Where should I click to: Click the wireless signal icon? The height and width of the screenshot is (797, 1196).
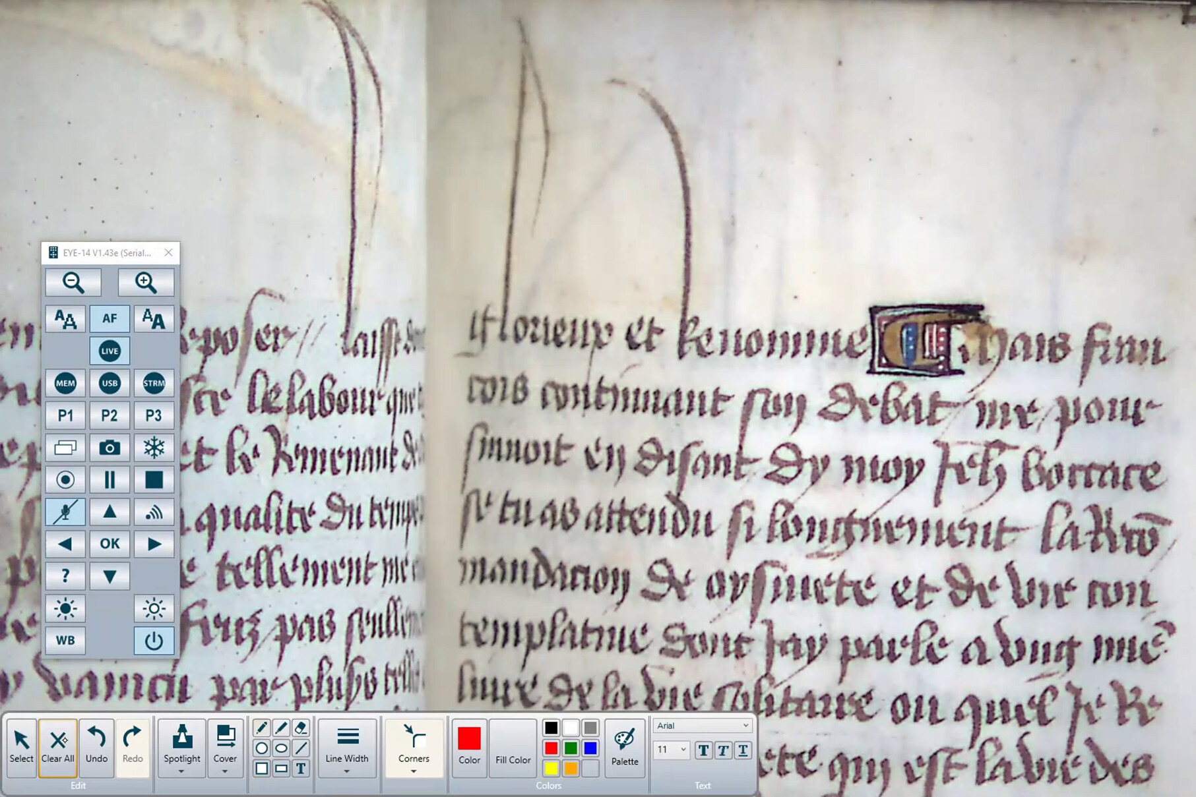click(x=154, y=512)
